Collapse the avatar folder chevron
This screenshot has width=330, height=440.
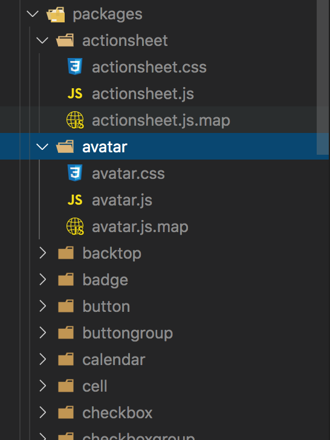[x=42, y=146]
